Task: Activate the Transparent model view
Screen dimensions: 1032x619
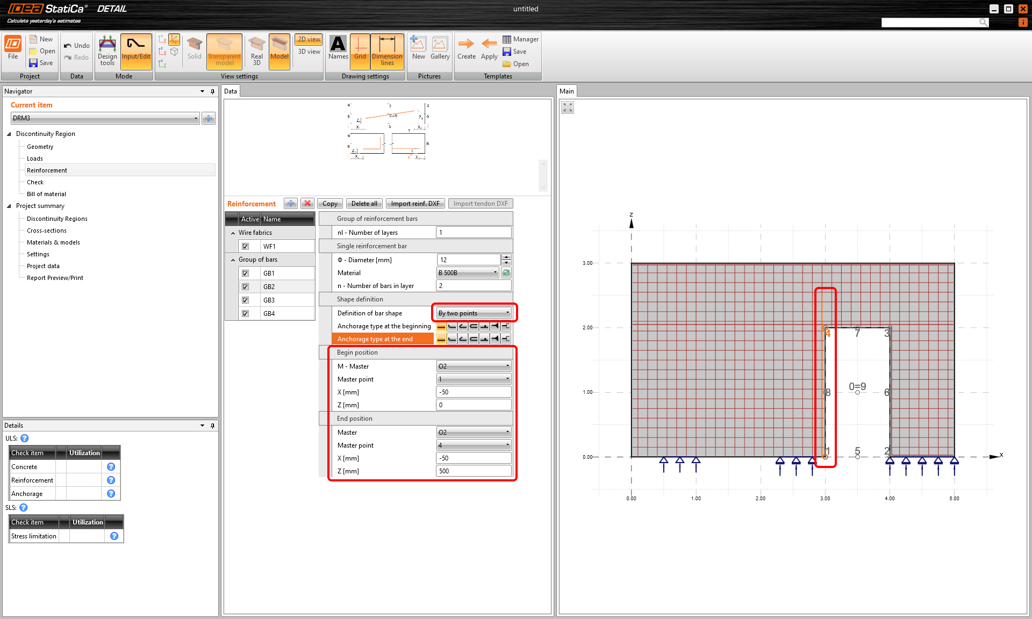Action: (x=224, y=51)
